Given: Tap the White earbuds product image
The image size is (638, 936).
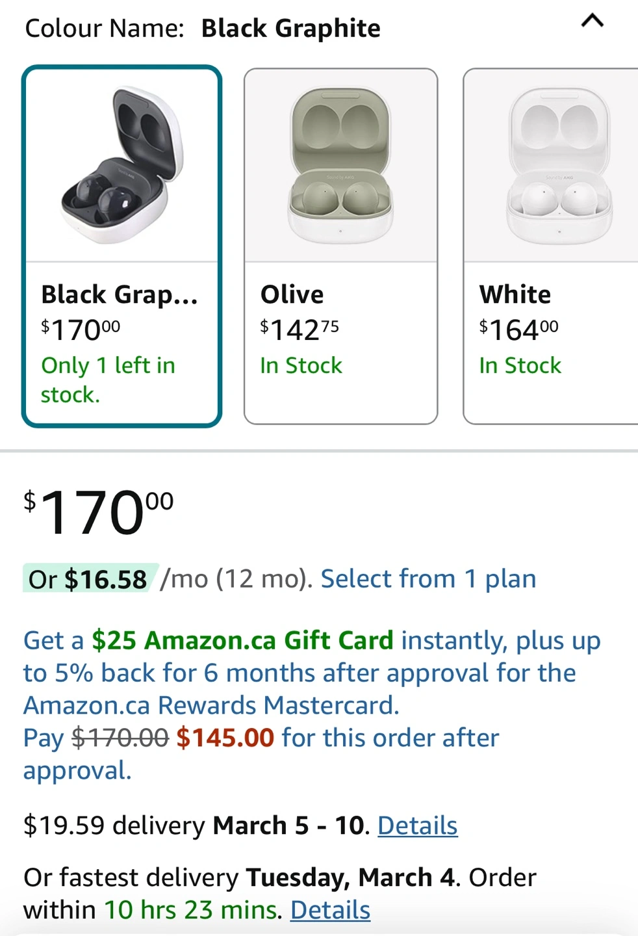Looking at the screenshot, I should click(x=557, y=165).
